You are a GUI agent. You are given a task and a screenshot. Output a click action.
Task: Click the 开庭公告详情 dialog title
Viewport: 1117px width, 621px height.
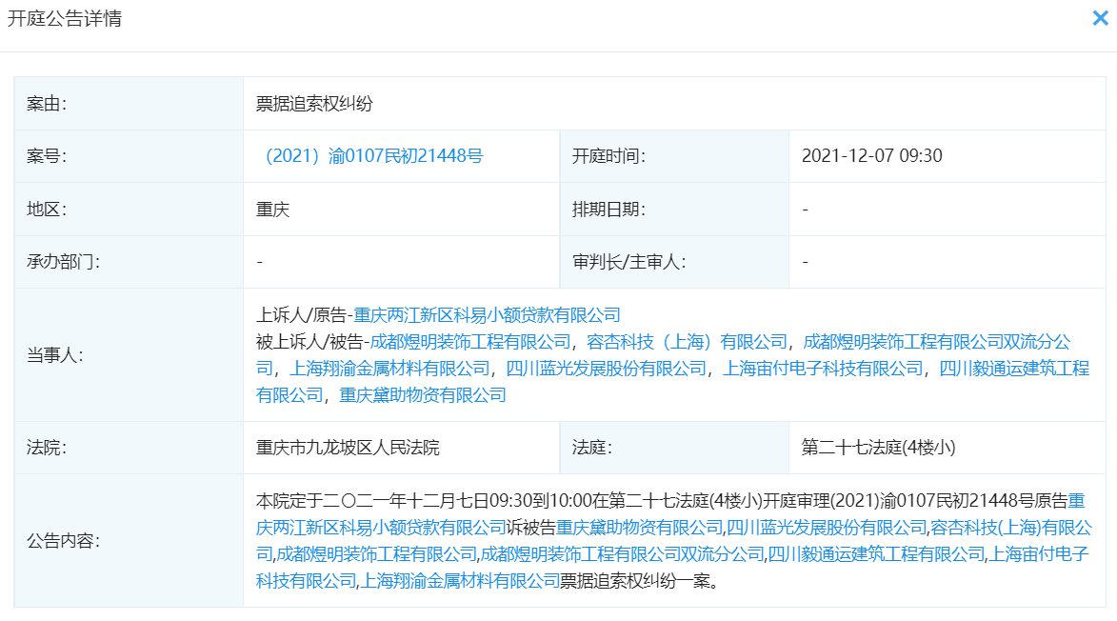click(x=65, y=18)
